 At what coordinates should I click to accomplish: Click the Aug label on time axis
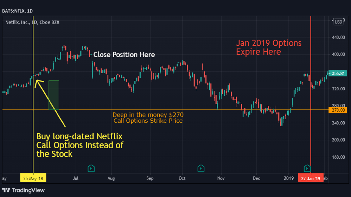click(111, 178)
